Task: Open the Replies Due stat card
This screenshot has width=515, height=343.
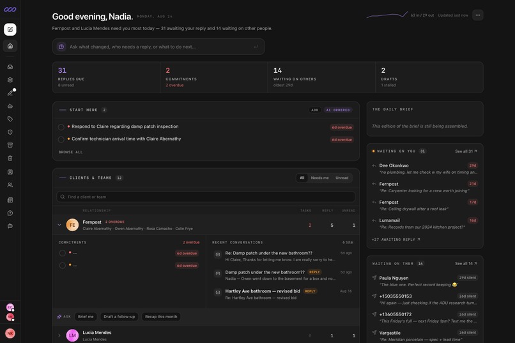Action: [107, 77]
